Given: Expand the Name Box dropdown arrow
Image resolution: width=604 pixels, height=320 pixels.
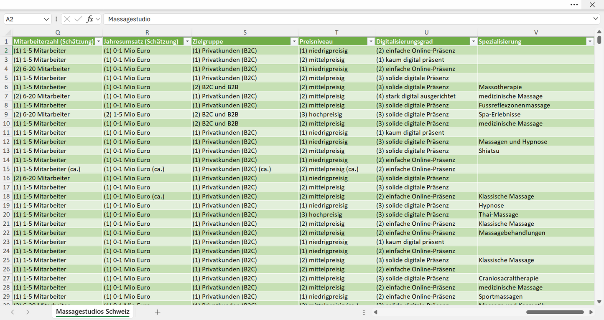Looking at the screenshot, I should [x=46, y=19].
